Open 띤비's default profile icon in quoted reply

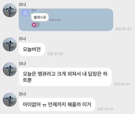[25, 13]
